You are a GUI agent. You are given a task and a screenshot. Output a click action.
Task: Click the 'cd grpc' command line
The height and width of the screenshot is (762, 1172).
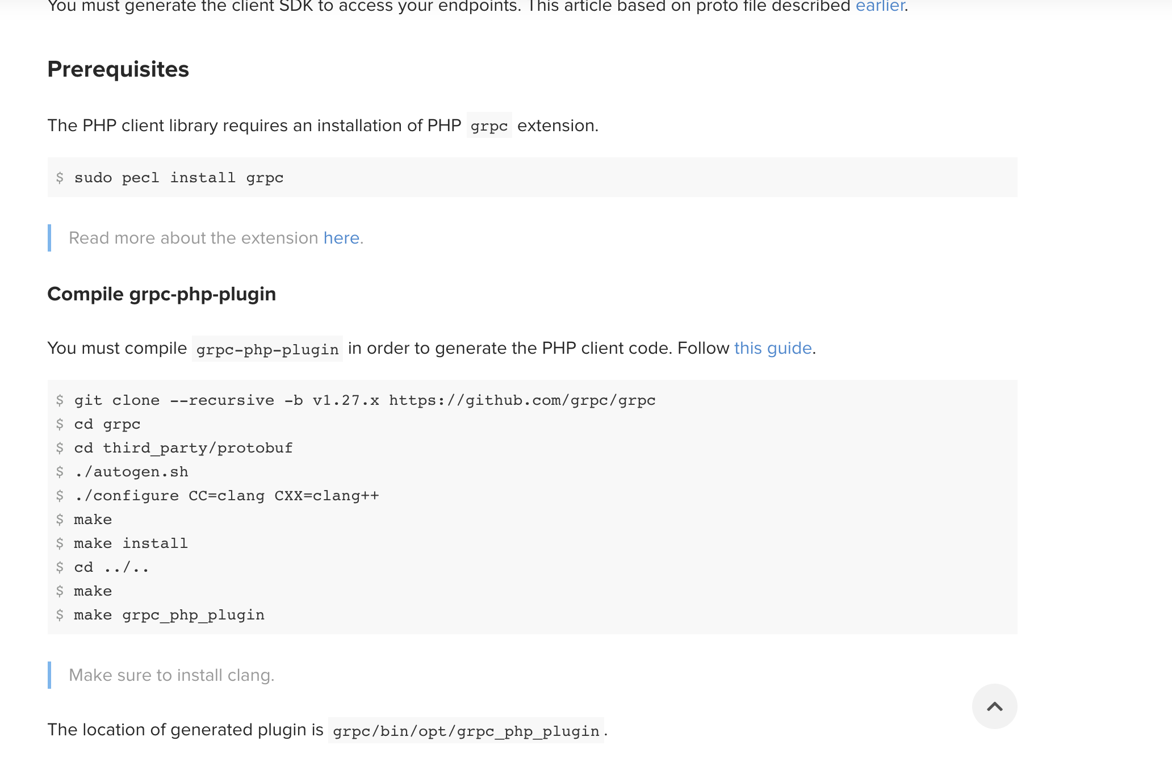(x=107, y=424)
